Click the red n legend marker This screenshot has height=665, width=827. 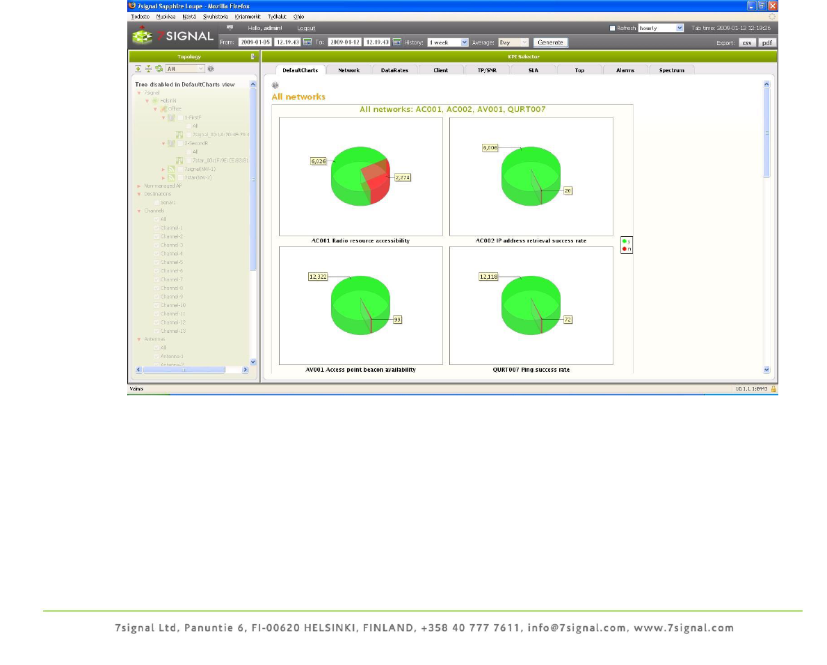tap(625, 249)
